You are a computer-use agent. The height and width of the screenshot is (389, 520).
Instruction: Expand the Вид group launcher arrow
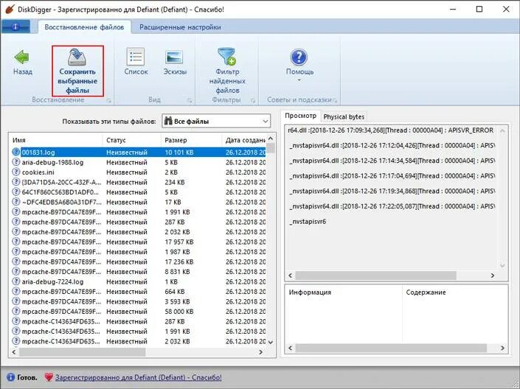pyautogui.click(x=190, y=100)
